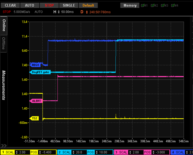
Task: Click channel 2 cyan number indicator
Action: coord(60,152)
